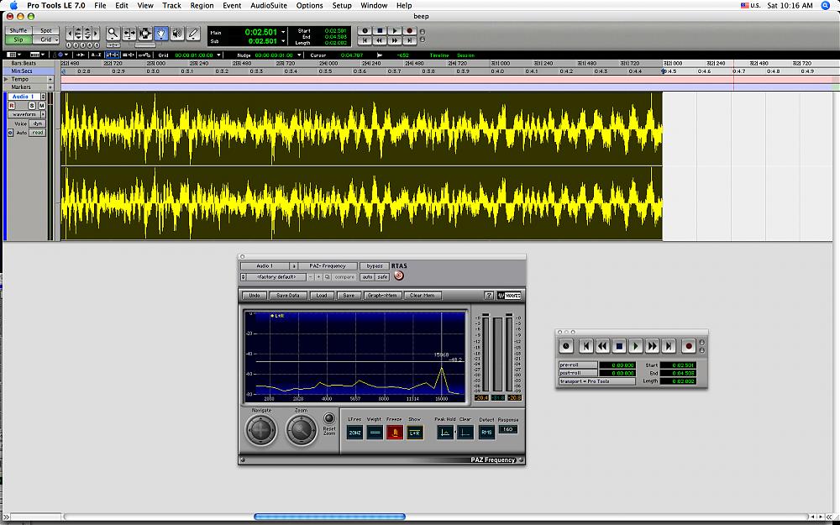Click the Record button in the floating Transport window
The width and height of the screenshot is (840, 525).
pyautogui.click(x=689, y=346)
